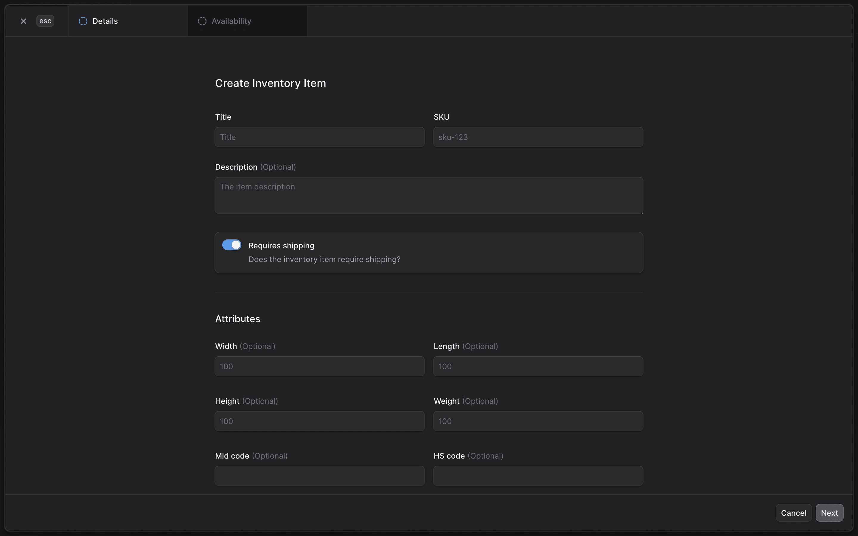The width and height of the screenshot is (858, 536).
Task: Focus the Width input field
Action: pos(319,366)
